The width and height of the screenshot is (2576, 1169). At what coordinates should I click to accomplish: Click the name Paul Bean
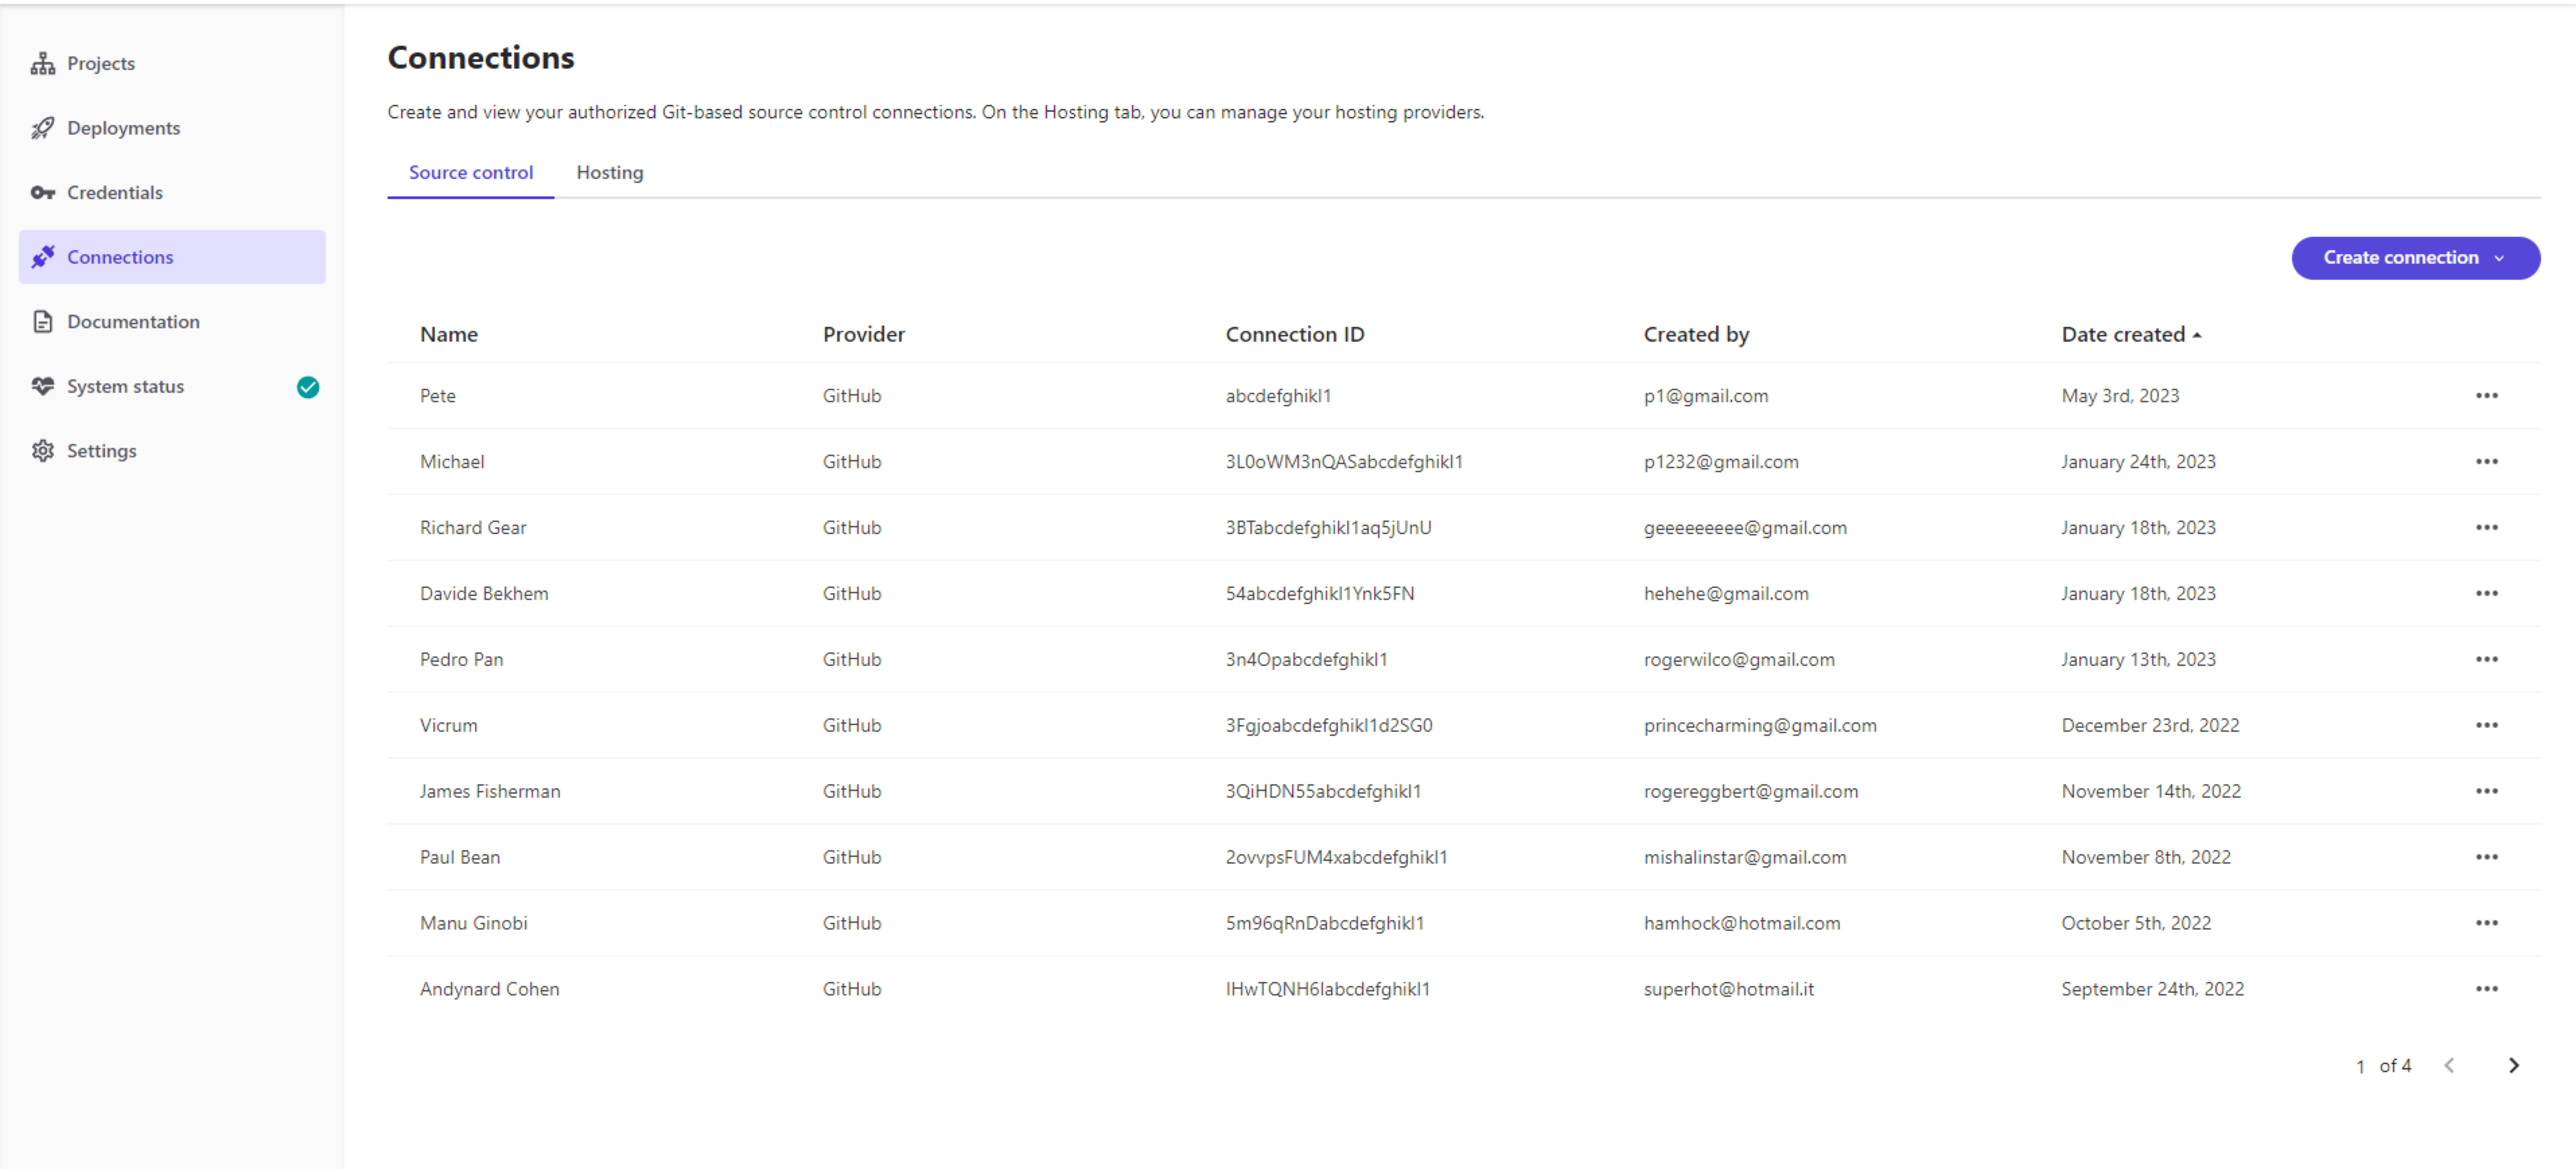(x=460, y=857)
